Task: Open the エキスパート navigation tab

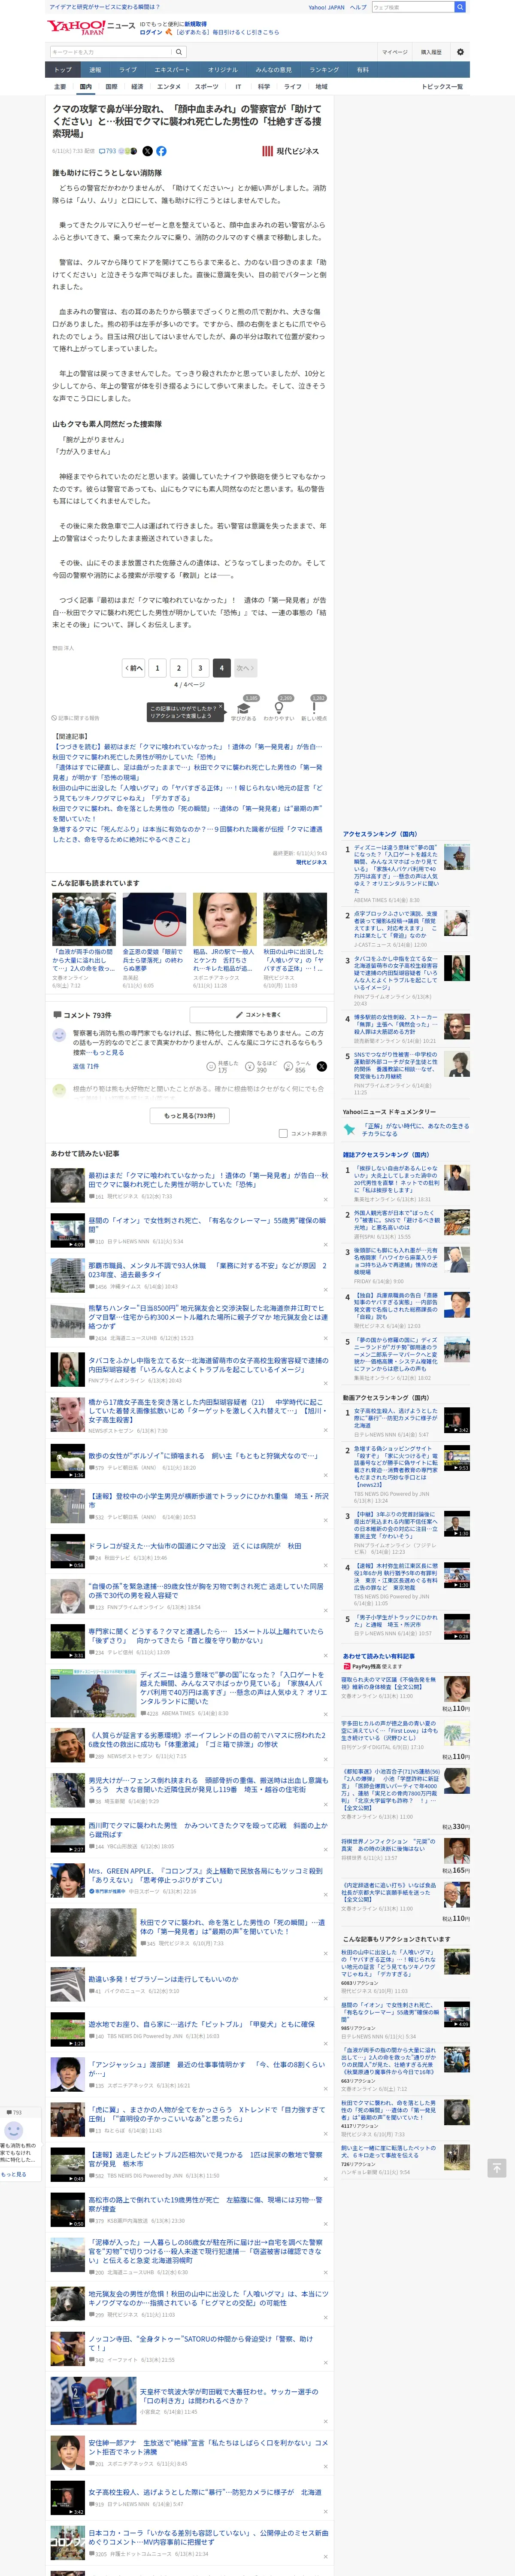Action: tap(172, 70)
